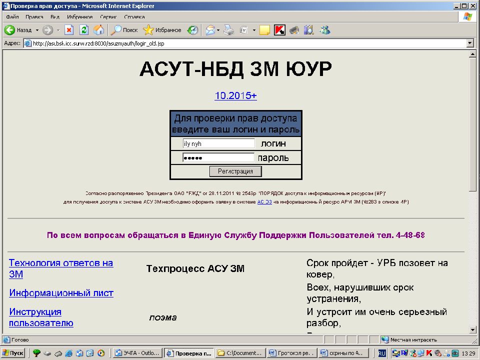Go back with the Назад button
Image resolution: width=480 pixels, height=360 pixels.
(18, 30)
